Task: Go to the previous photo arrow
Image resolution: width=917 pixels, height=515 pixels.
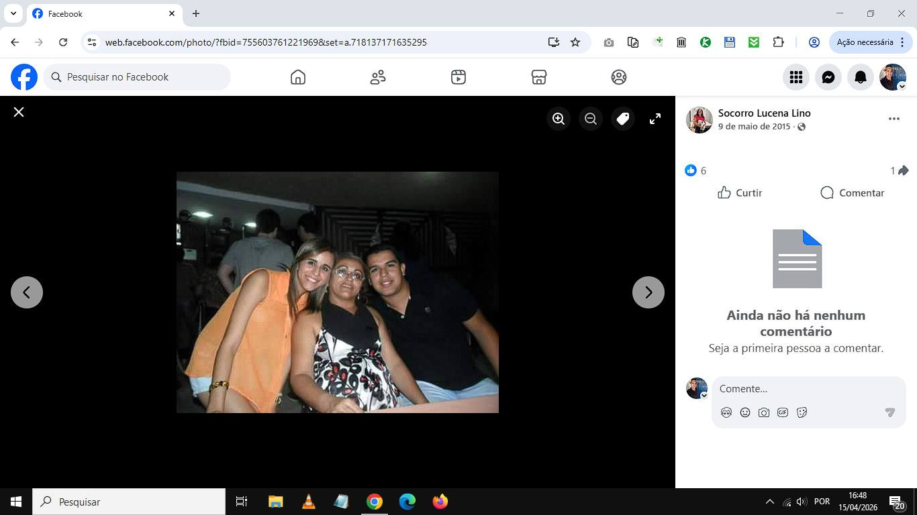Action: point(27,292)
